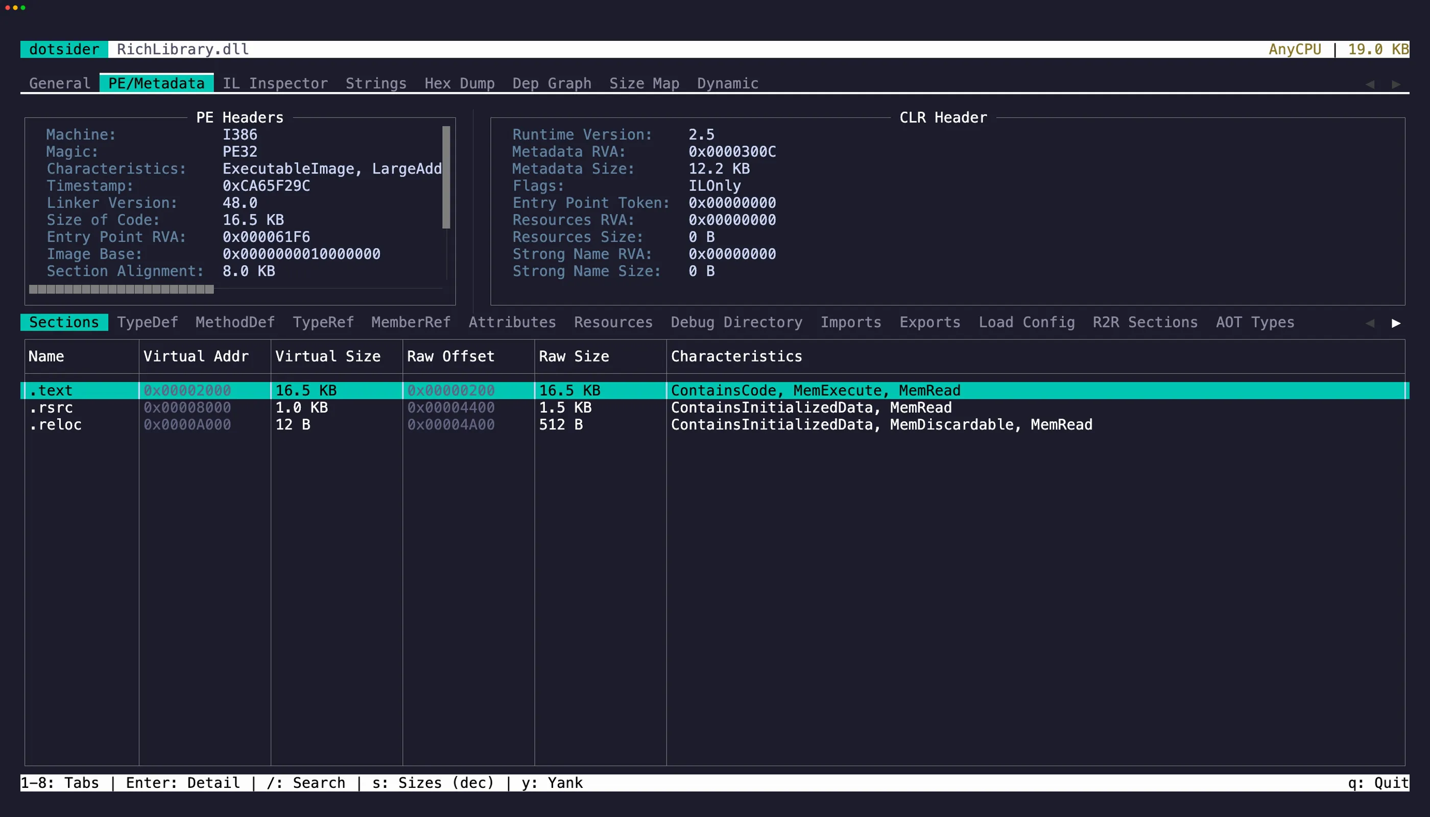Open the TypeDef sub-tab
Screen dimensions: 1430x817
[147, 323]
